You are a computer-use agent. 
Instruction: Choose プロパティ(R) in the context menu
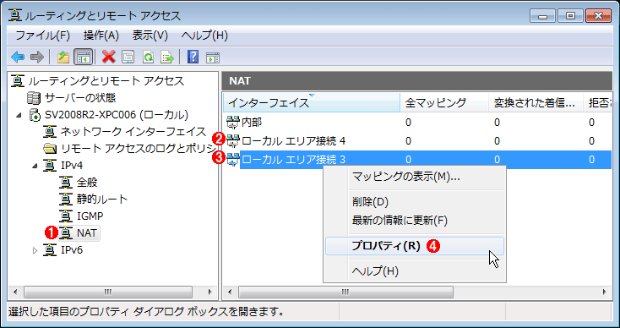coord(415,246)
